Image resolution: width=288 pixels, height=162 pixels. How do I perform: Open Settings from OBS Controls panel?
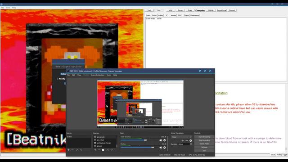point(204,147)
